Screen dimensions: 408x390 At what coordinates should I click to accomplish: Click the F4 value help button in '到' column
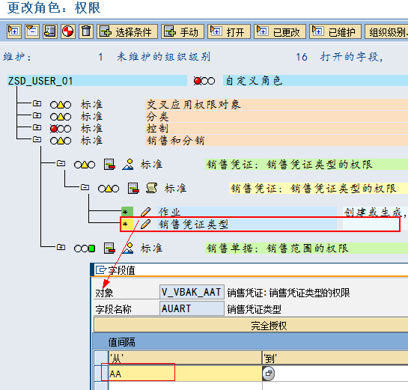(x=269, y=374)
